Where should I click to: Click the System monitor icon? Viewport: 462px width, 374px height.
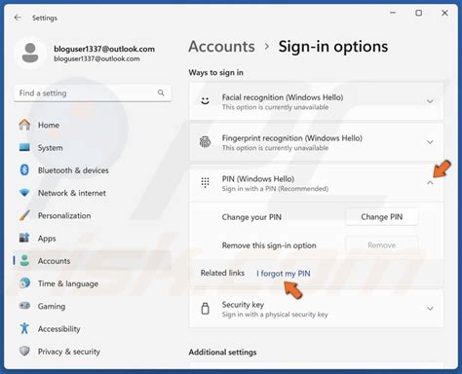[x=24, y=147]
